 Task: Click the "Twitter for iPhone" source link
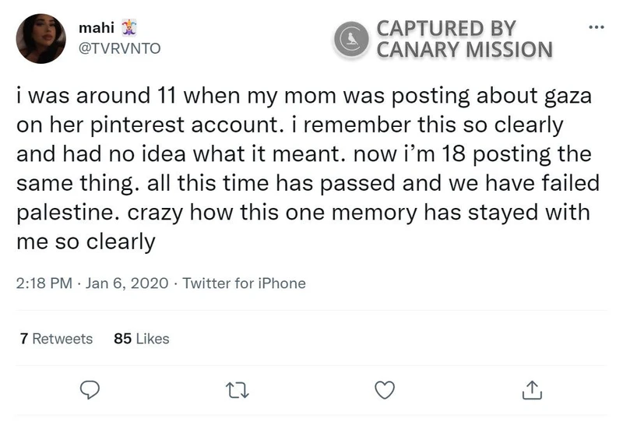[245, 283]
